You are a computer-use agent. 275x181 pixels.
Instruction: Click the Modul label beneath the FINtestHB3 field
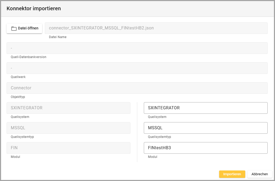tap(153, 157)
